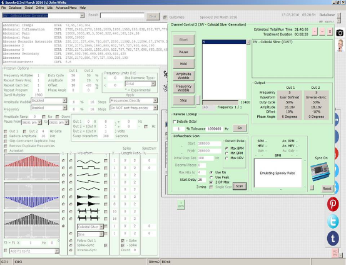Click the square waveform picture
This screenshot has height=265, width=346.
click(x=88, y=168)
